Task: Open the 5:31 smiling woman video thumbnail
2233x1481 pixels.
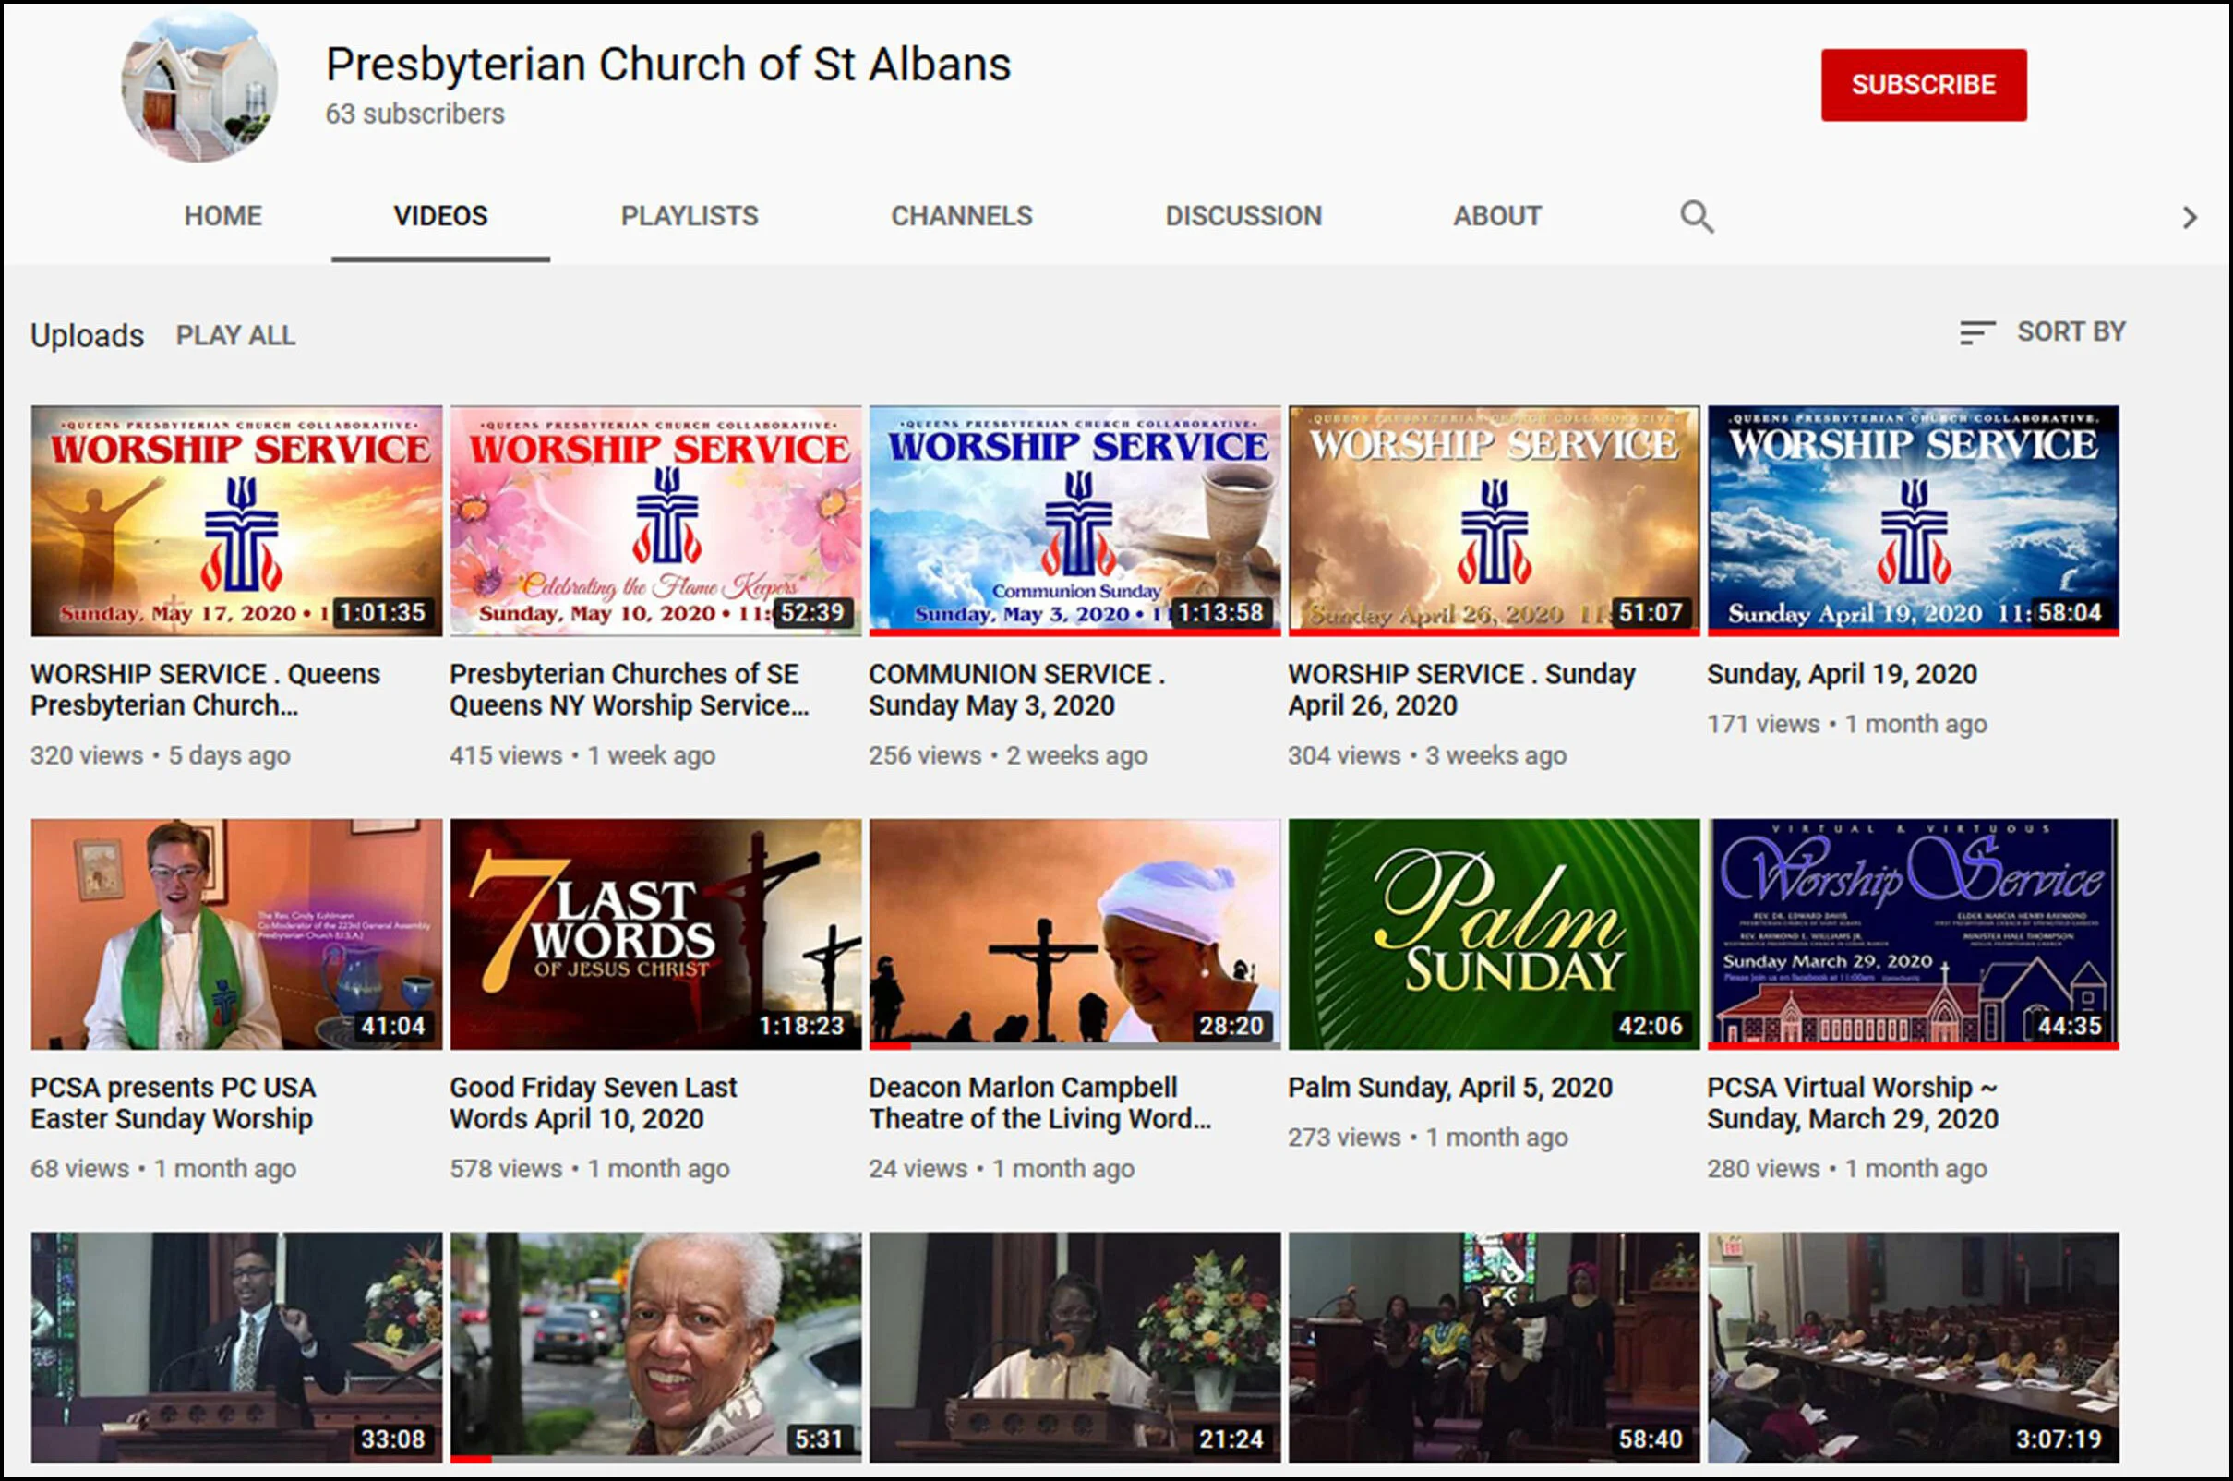Action: coord(655,1346)
